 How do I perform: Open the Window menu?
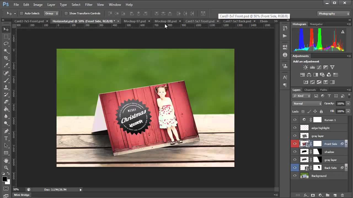coord(115,5)
